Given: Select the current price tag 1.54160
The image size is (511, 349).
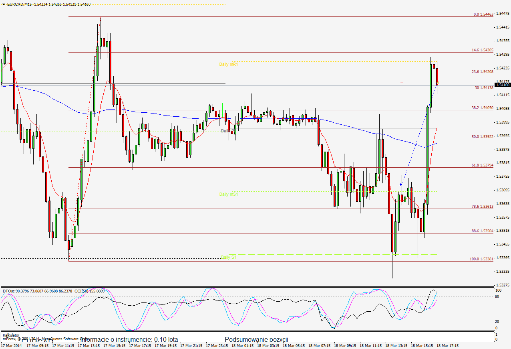Looking at the screenshot, I should (x=503, y=85).
